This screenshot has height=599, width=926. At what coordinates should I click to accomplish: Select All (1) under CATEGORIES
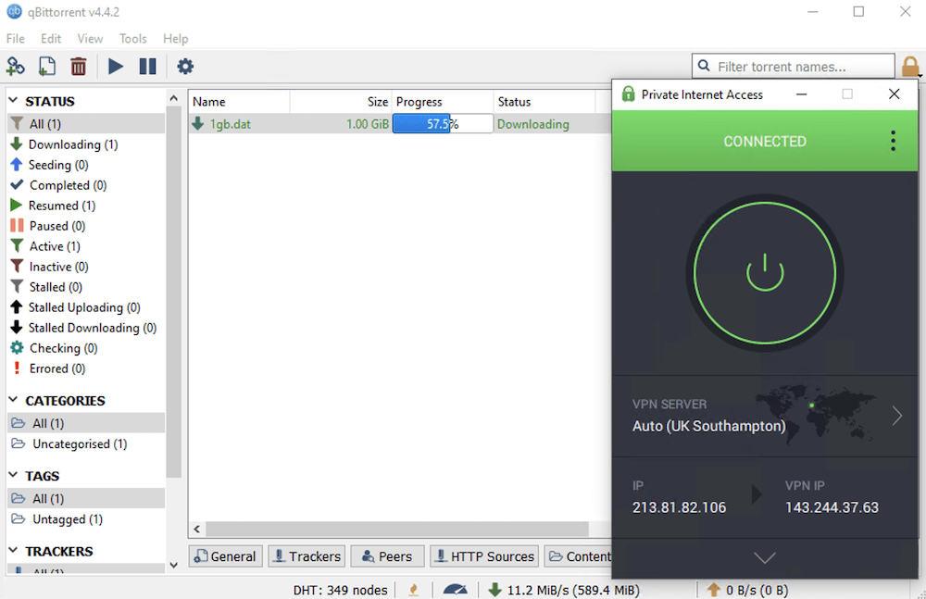click(x=86, y=423)
